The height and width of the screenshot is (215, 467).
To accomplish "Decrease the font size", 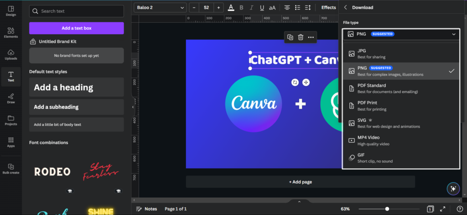I will 194,7.
